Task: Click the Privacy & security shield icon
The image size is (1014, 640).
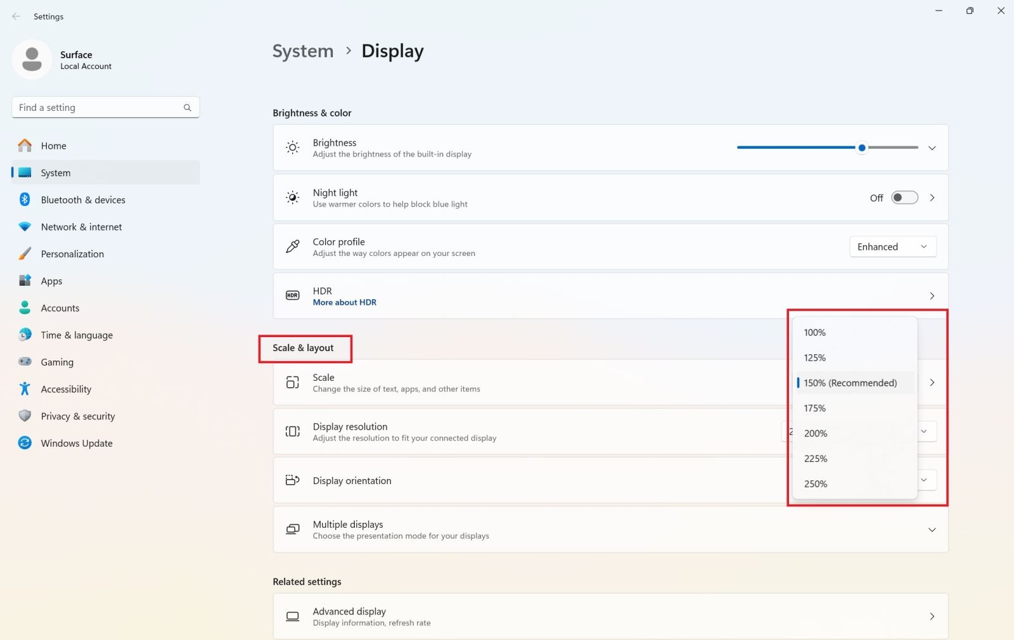Action: click(25, 416)
